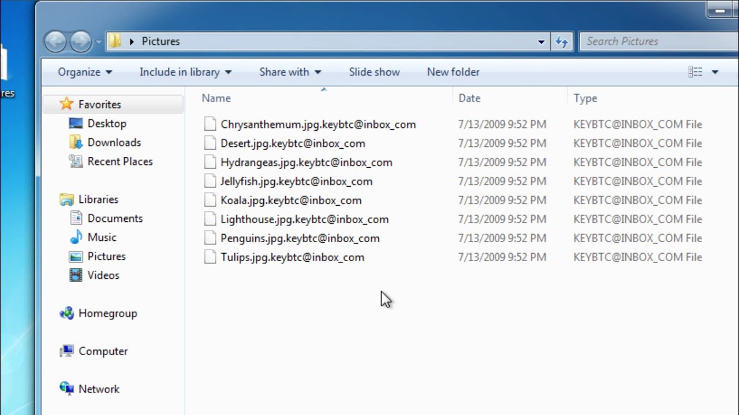Click the Desktop icon in Favorites
This screenshot has height=415, width=739.
click(76, 123)
